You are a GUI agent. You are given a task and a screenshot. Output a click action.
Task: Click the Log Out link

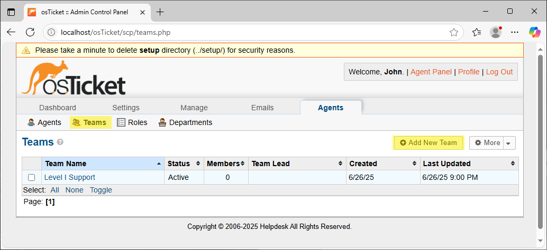pyautogui.click(x=499, y=72)
